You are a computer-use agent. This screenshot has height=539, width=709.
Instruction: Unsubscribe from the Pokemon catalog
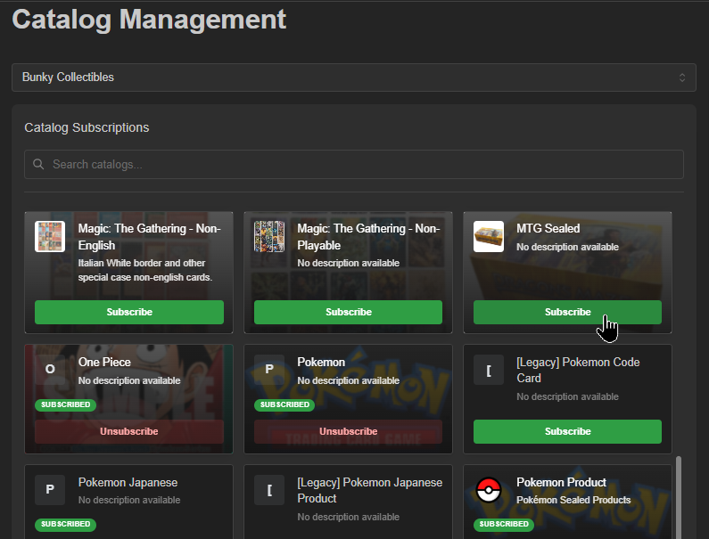[x=348, y=431]
